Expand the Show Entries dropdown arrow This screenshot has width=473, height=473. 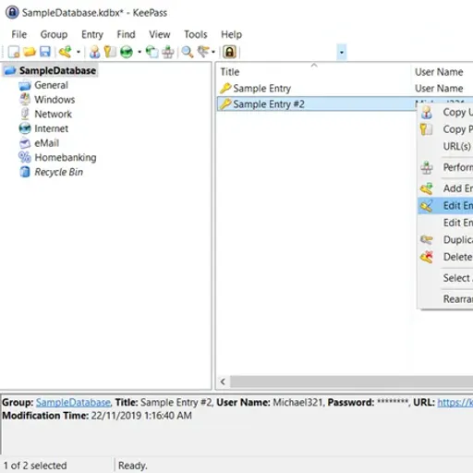pos(213,52)
